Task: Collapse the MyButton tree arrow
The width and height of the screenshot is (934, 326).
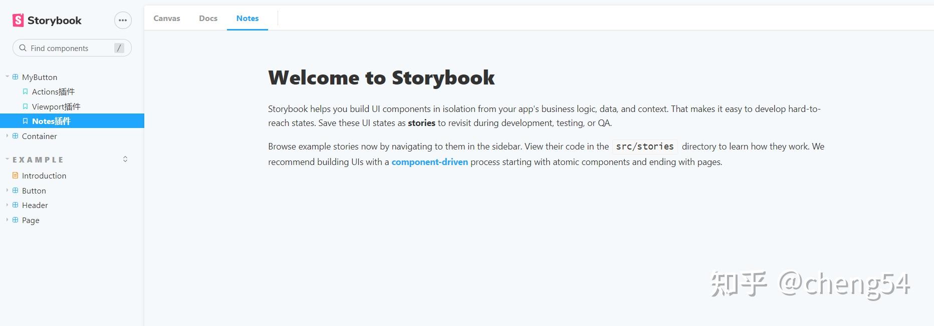Action: (7, 76)
